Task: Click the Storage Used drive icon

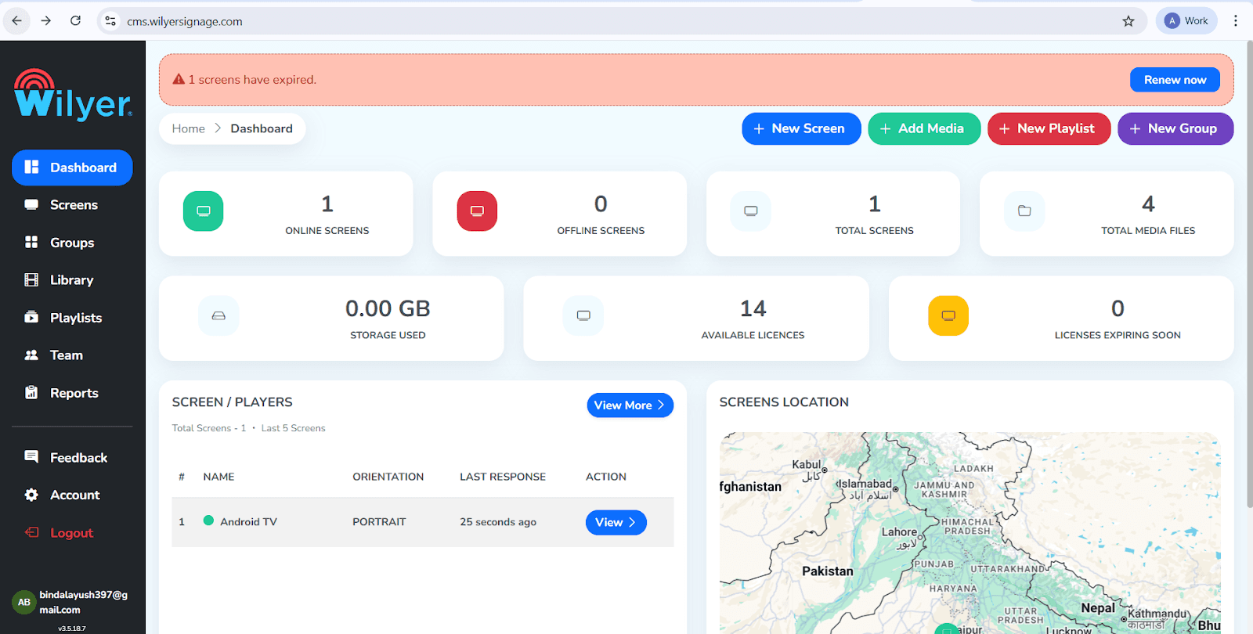Action: click(218, 315)
